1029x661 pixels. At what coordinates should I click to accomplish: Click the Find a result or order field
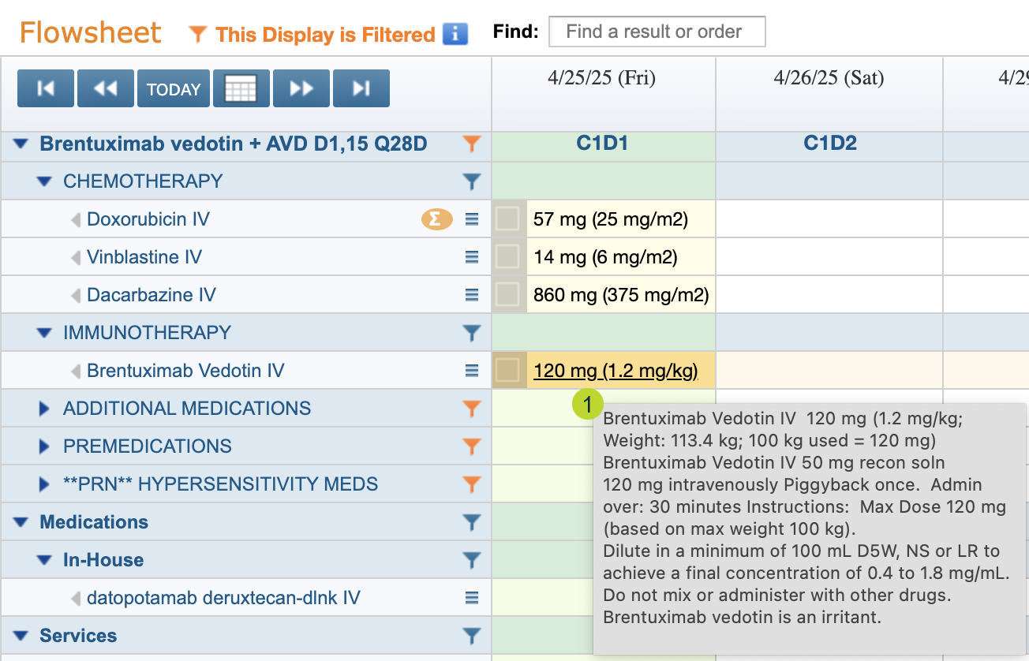(657, 32)
